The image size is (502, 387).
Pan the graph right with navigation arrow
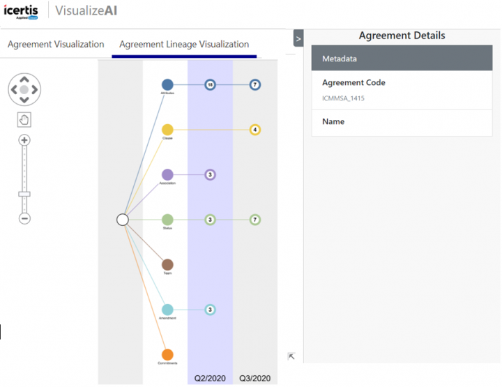(36, 90)
